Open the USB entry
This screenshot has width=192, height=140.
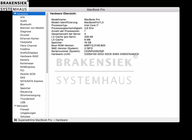pos(23,102)
